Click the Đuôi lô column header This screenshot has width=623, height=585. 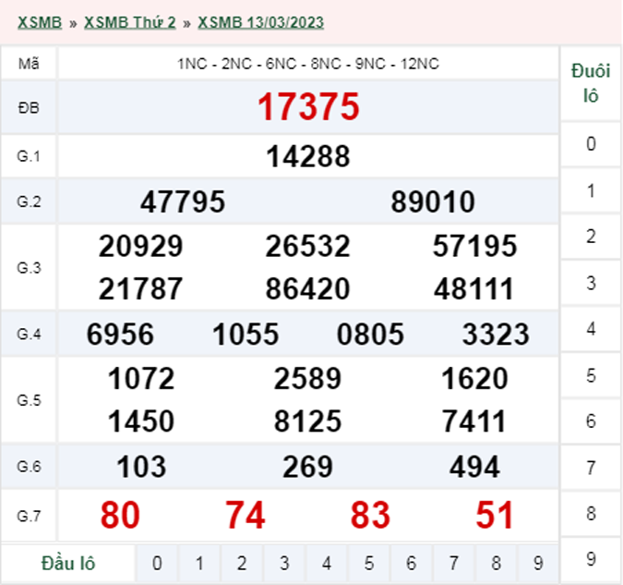coord(591,83)
